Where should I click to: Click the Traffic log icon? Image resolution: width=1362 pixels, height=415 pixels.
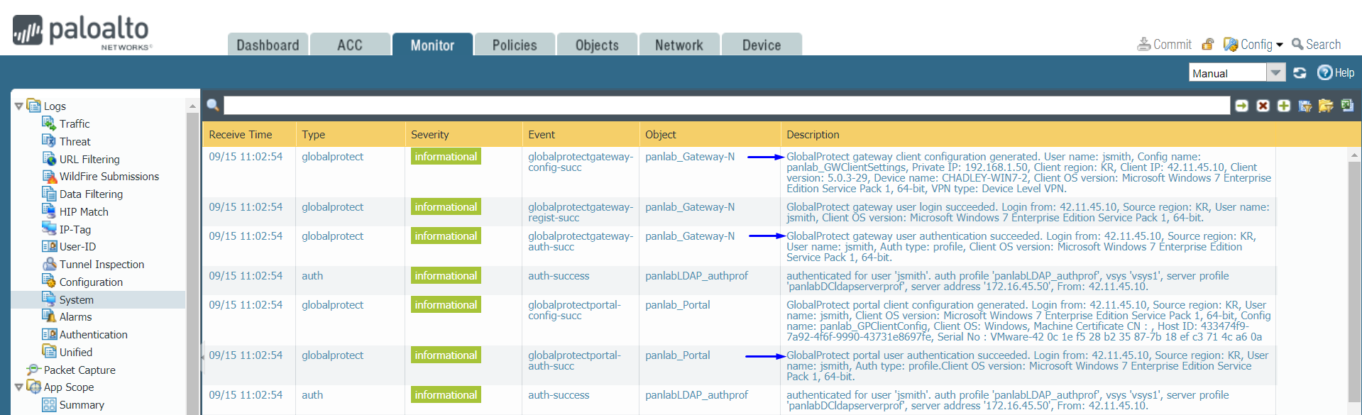pyautogui.click(x=49, y=123)
